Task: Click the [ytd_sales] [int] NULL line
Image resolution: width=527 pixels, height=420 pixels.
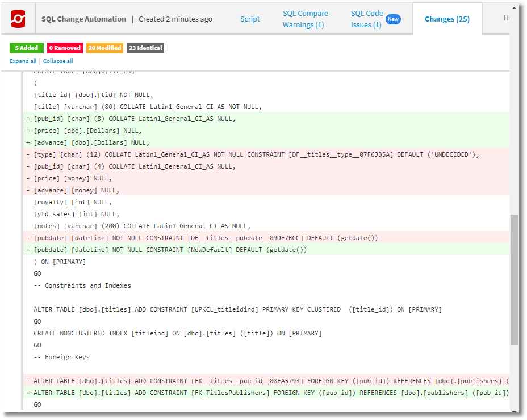Action: [x=266, y=215]
